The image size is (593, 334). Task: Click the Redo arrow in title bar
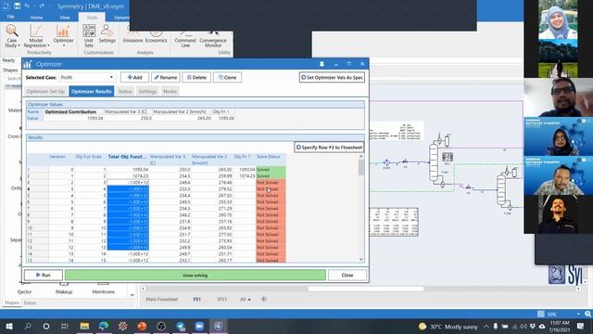click(x=42, y=6)
